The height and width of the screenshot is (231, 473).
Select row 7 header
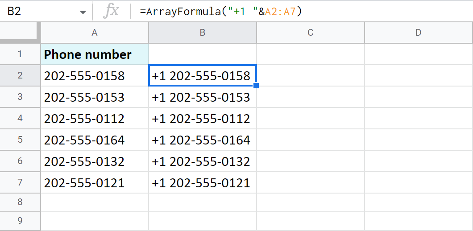pyautogui.click(x=20, y=182)
